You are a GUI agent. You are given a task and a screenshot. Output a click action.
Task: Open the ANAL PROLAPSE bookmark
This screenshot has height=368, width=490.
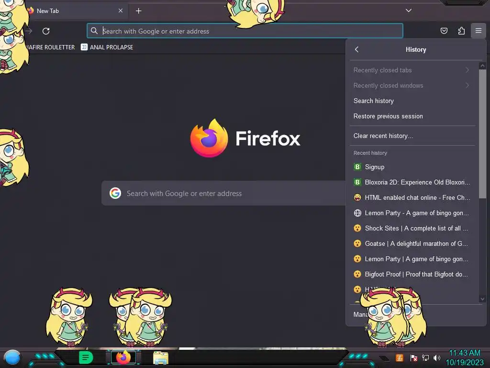pyautogui.click(x=107, y=47)
